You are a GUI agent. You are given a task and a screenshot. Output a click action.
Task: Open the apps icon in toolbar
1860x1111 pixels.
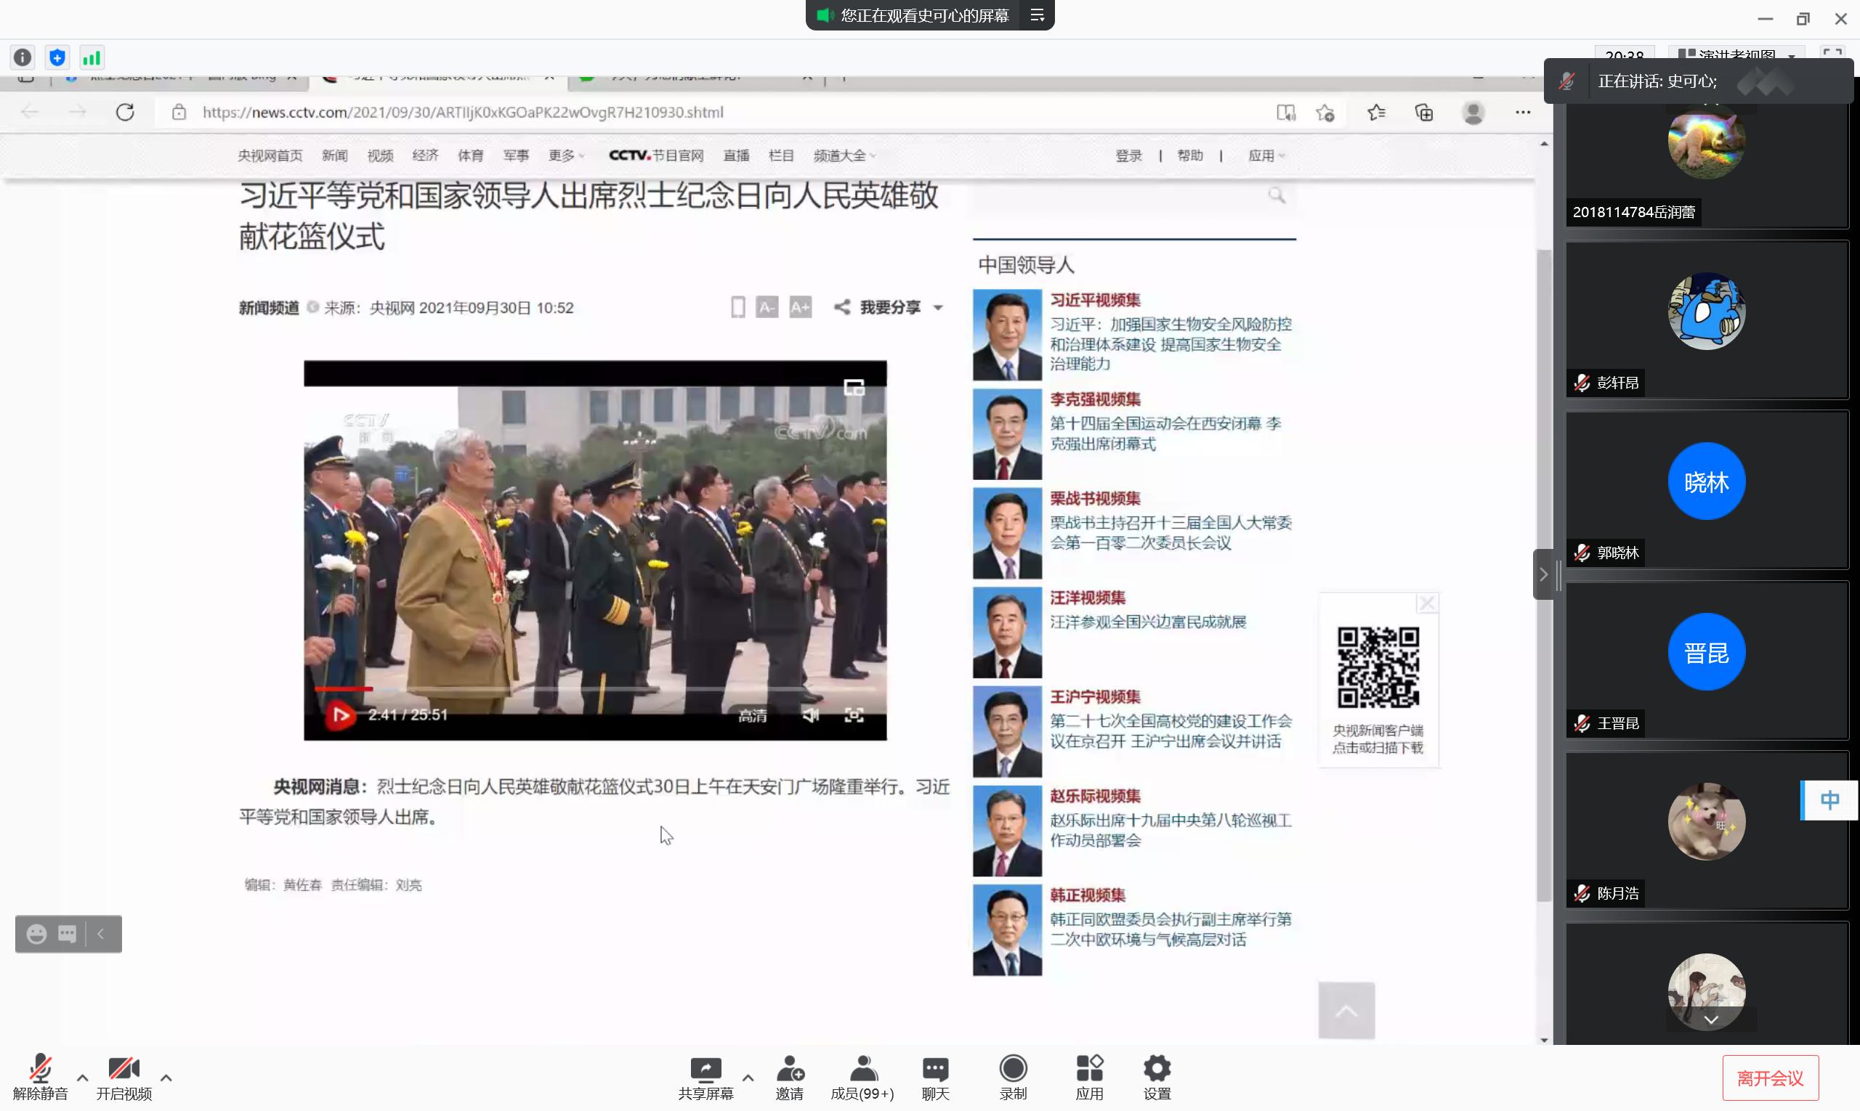1089,1070
